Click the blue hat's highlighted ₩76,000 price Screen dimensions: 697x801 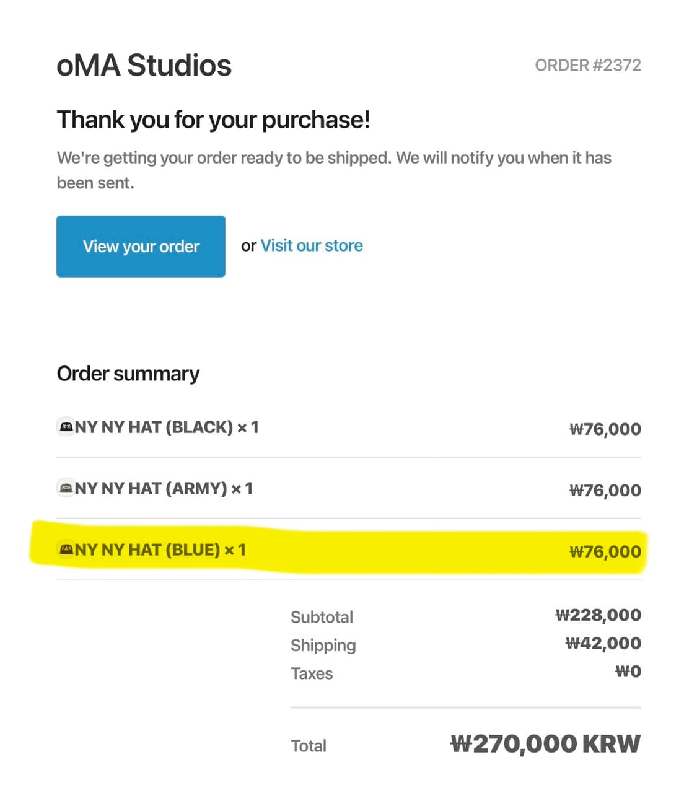[x=605, y=551]
